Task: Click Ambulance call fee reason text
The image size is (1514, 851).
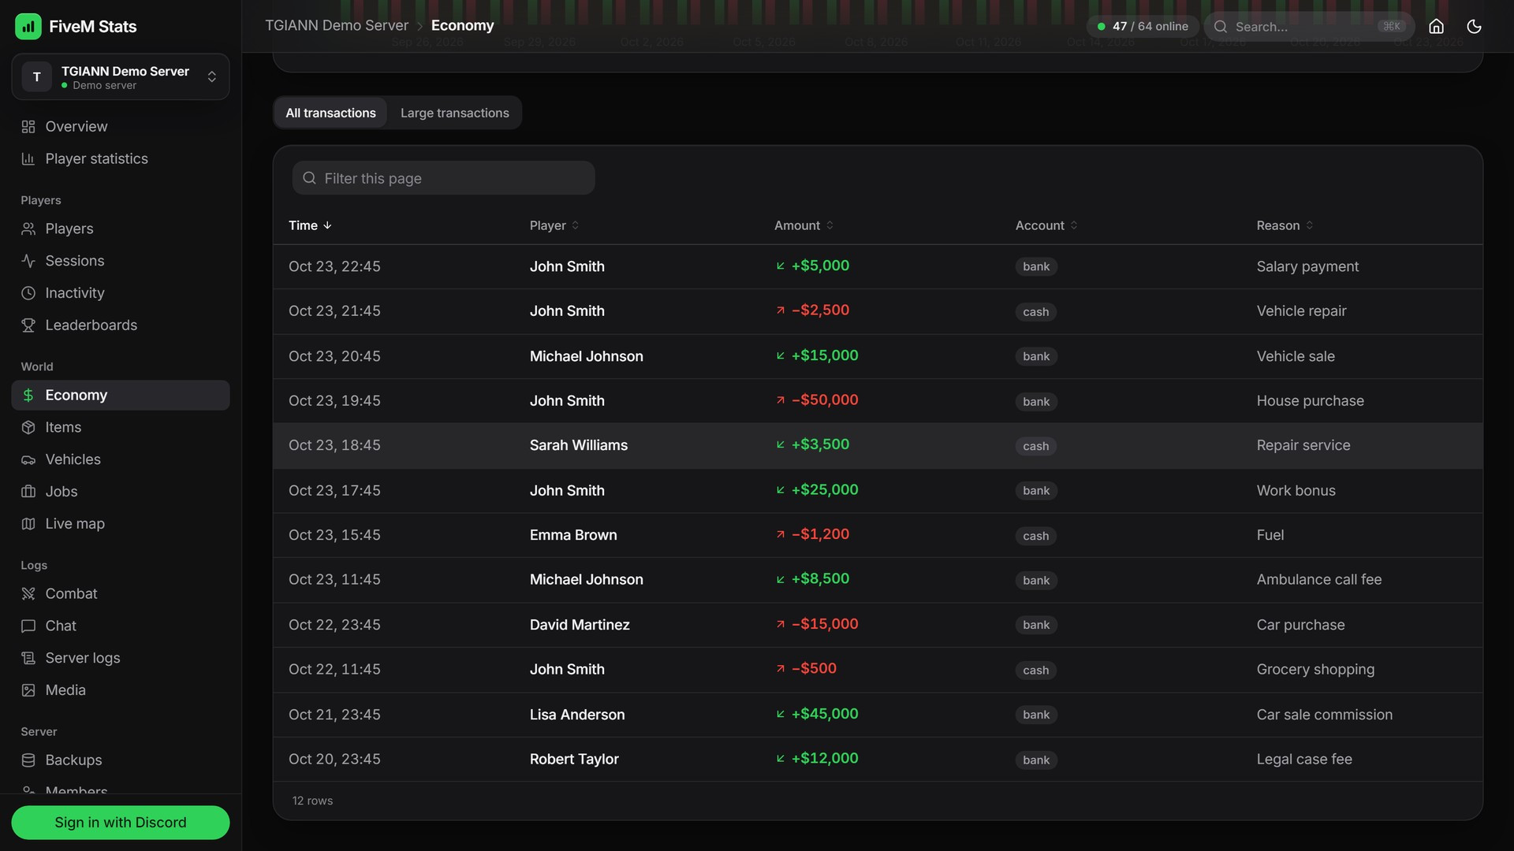Action: click(x=1318, y=580)
